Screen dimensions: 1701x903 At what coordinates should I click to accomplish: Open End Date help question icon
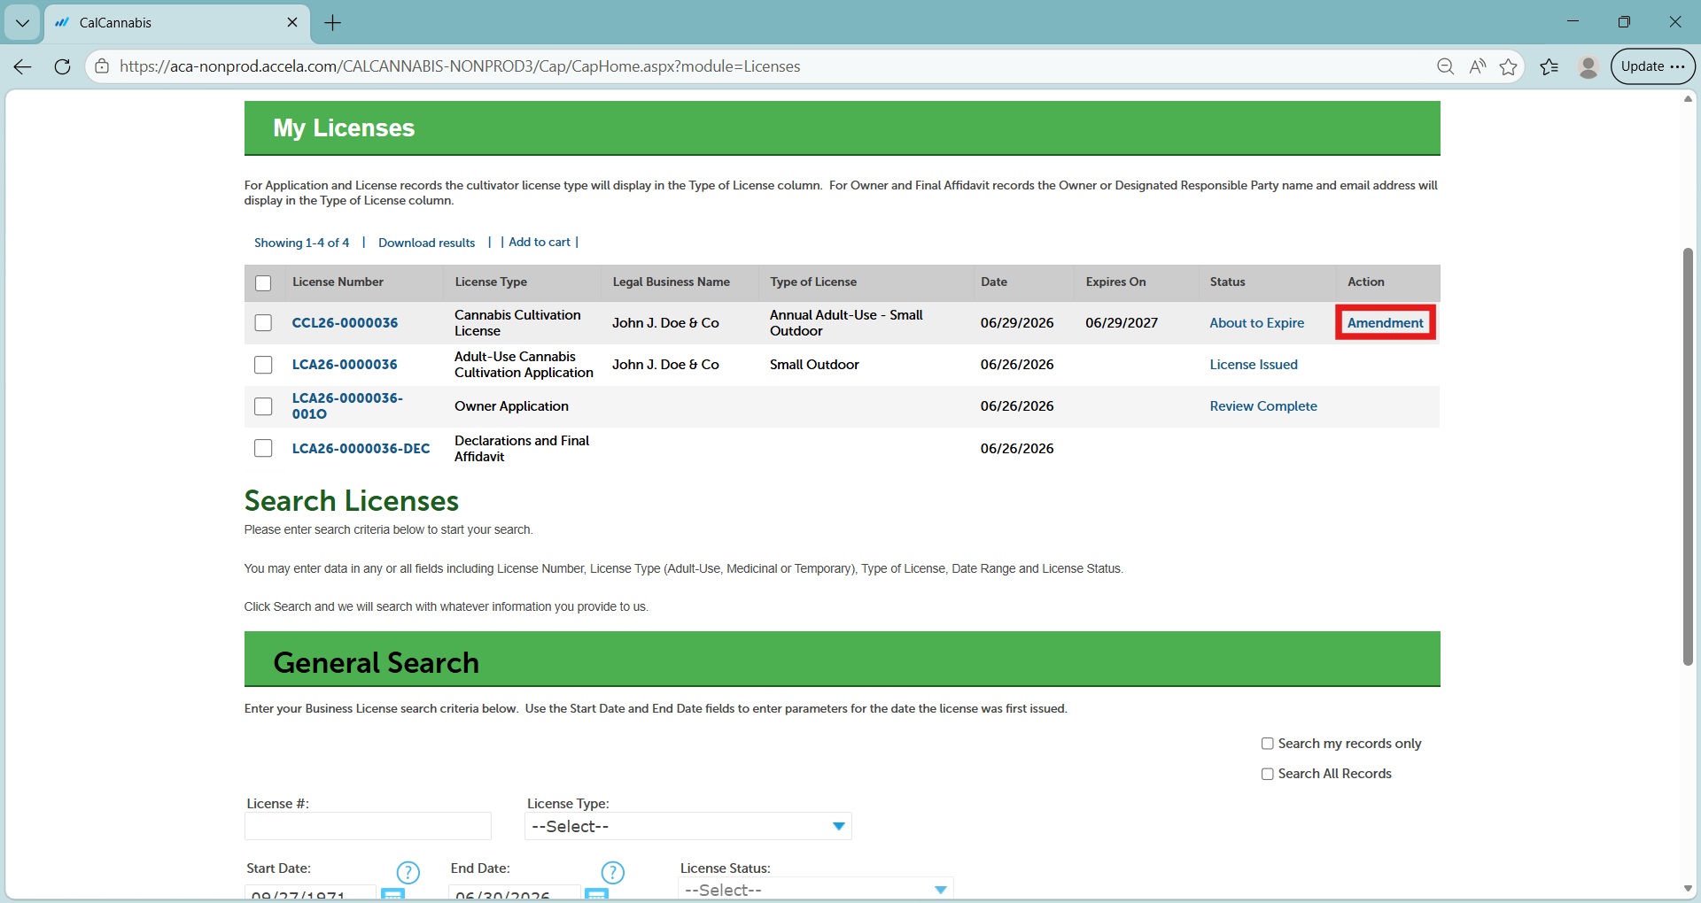(612, 873)
